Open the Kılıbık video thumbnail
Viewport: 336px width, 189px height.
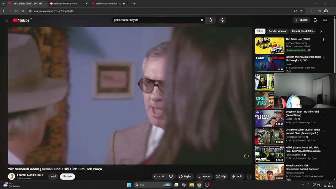pyautogui.click(x=270, y=154)
